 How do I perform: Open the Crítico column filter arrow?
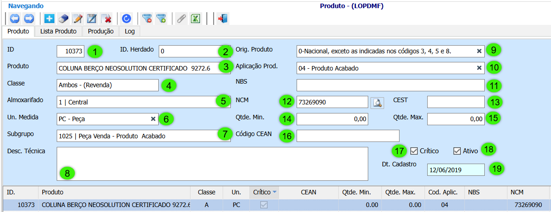click(x=274, y=193)
